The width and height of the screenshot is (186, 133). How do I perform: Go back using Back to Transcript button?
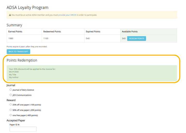coord(18,52)
